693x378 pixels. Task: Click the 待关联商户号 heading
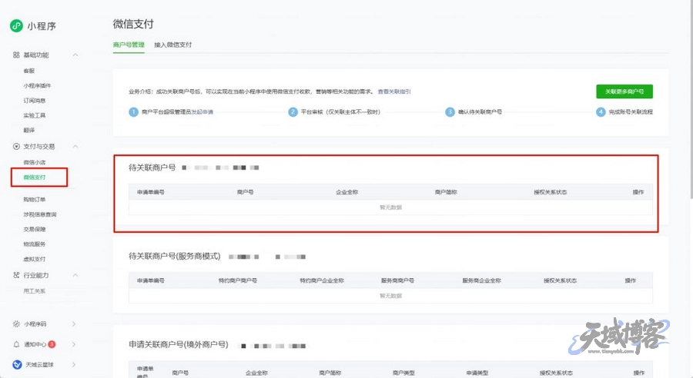(x=152, y=167)
